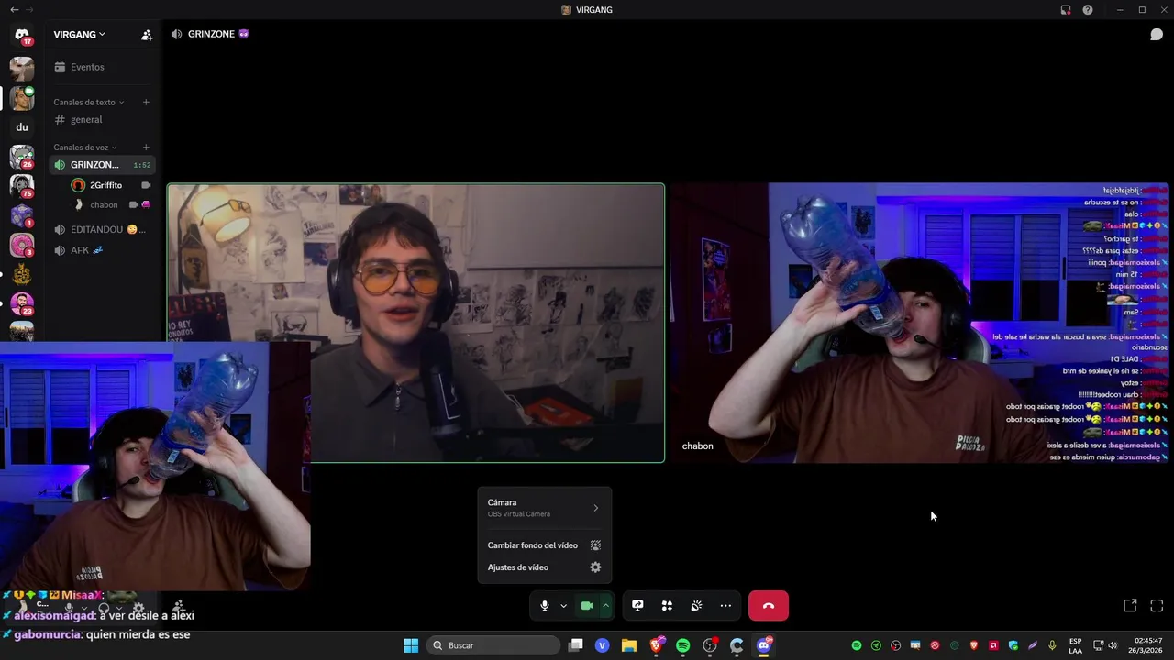Open video settings gear in popup
The width and height of the screenshot is (1174, 660).
tap(595, 567)
